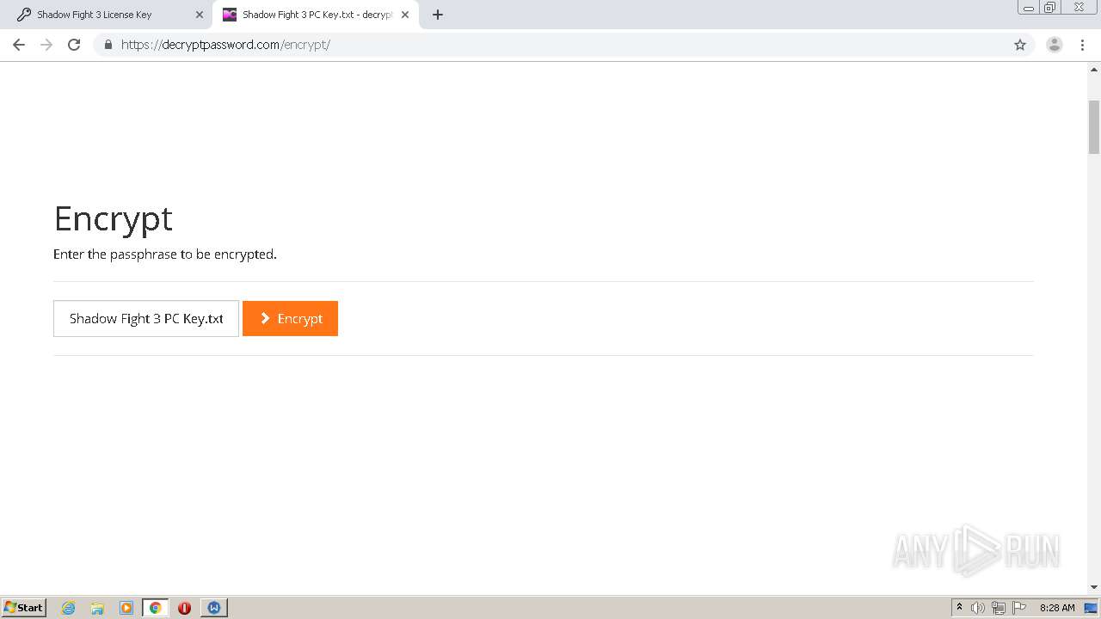The height and width of the screenshot is (619, 1101).
Task: Select the Shadow Fight 3 PC Key.txt tab
Action: pyautogui.click(x=314, y=15)
